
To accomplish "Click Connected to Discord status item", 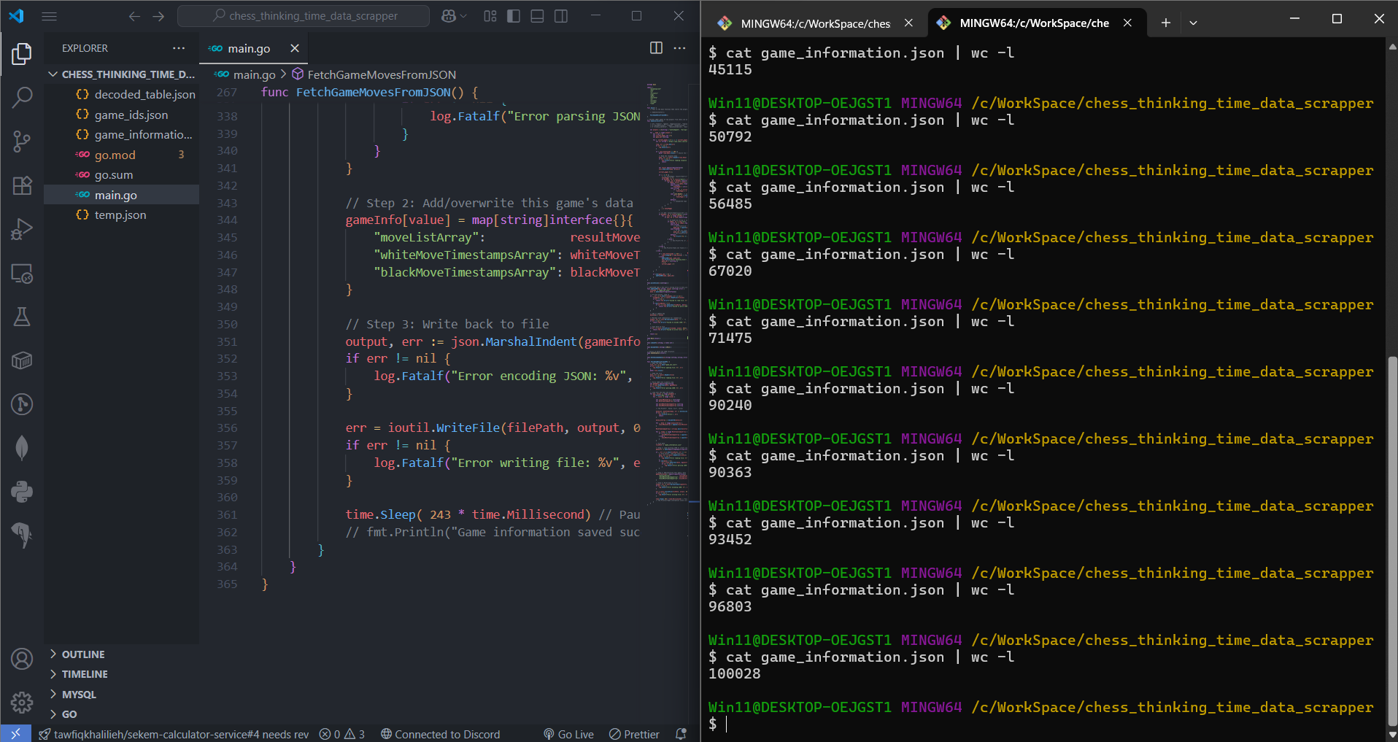I will pyautogui.click(x=441, y=734).
